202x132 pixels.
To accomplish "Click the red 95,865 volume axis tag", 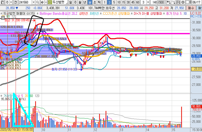I will coord(196,107).
